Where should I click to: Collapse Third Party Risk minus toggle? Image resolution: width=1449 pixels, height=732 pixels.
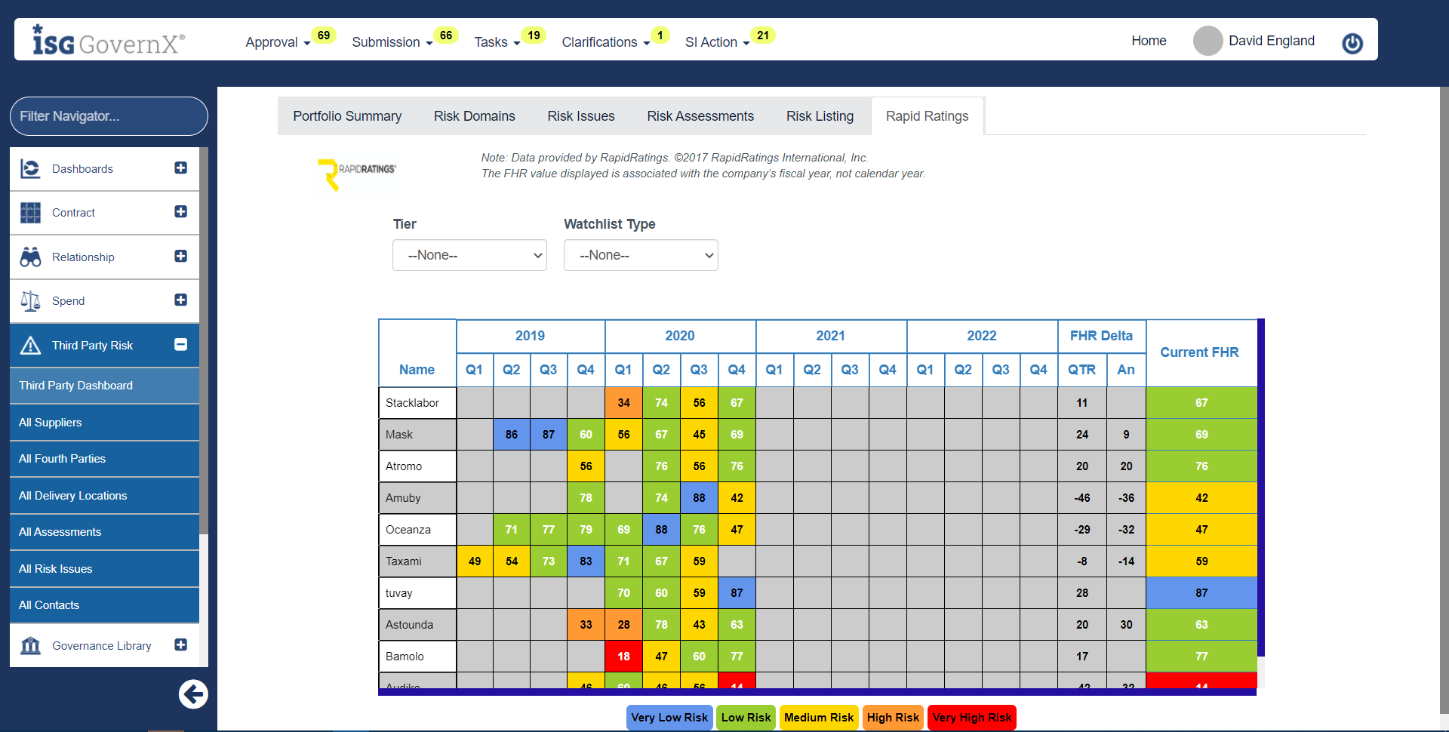(180, 345)
